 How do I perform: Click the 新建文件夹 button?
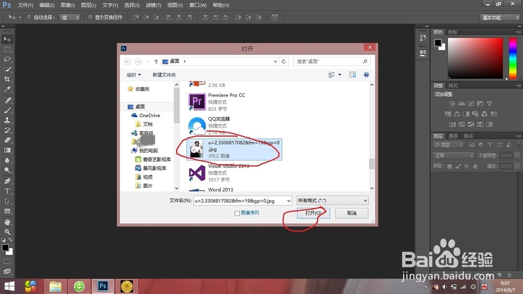(164, 75)
